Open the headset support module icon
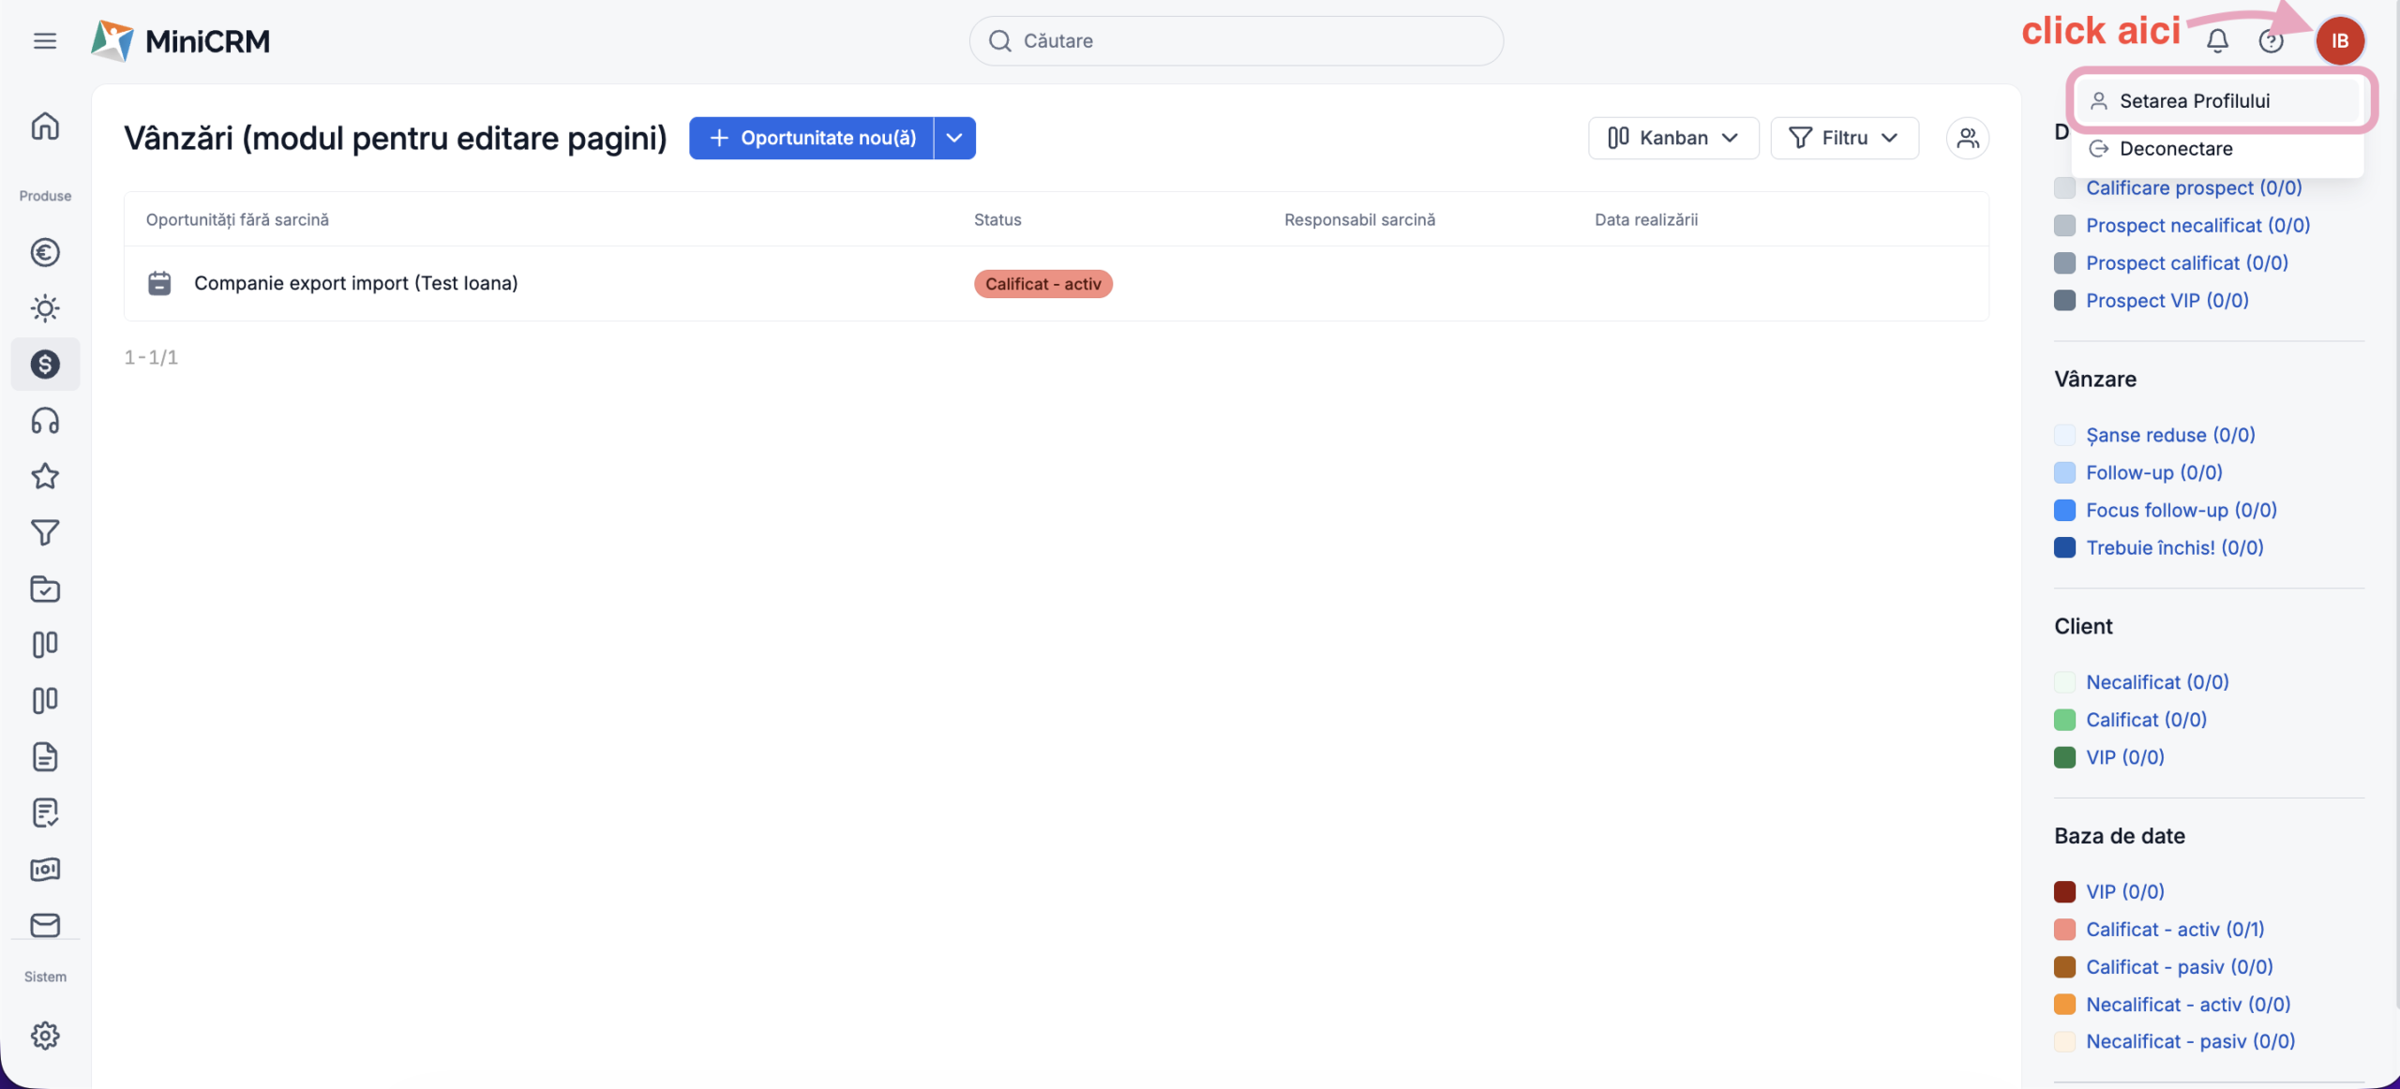The image size is (2400, 1089). pyautogui.click(x=45, y=421)
